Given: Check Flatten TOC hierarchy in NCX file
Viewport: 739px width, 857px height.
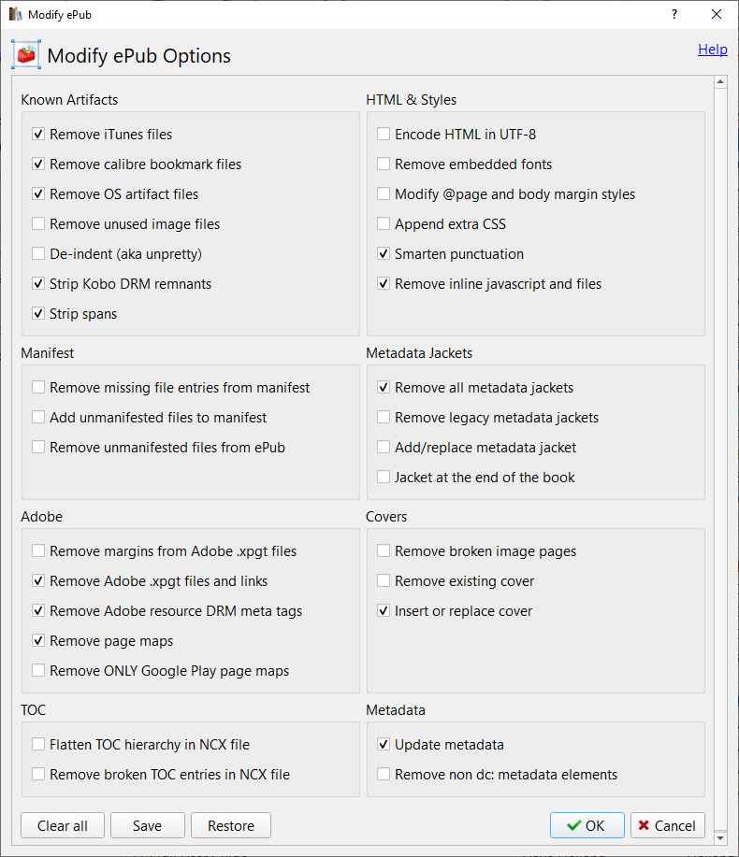Looking at the screenshot, I should pyautogui.click(x=38, y=745).
